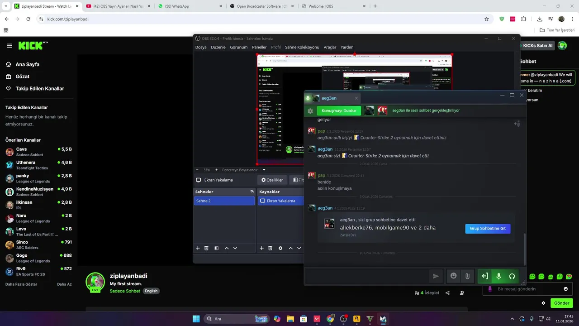
Task: Bookmark page with star icon
Action: coord(487,19)
